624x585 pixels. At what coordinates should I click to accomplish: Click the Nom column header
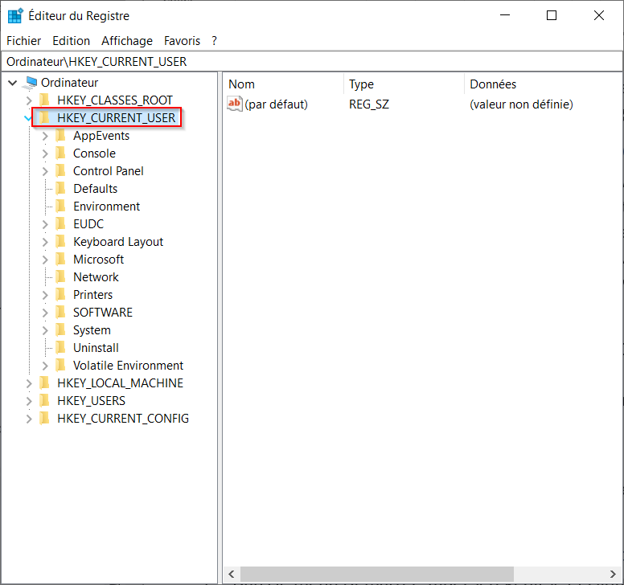(x=283, y=84)
